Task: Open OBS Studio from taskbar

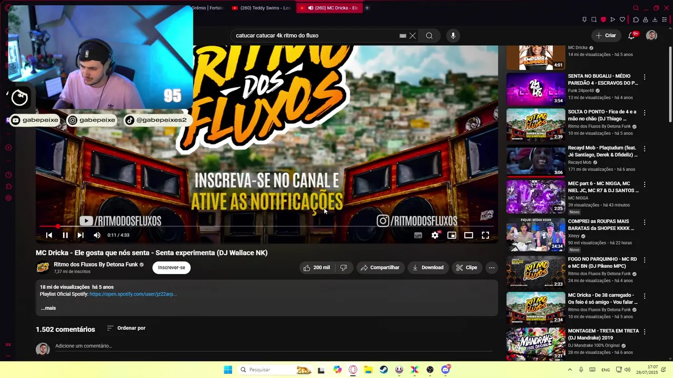Action: click(x=430, y=370)
